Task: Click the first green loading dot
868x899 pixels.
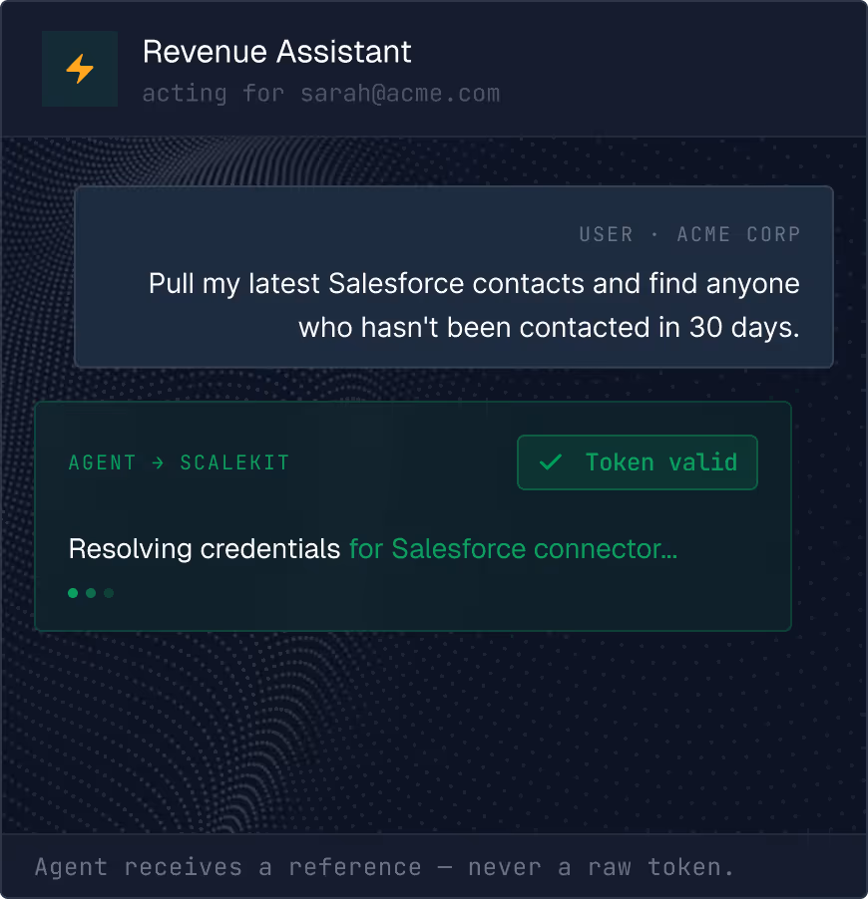Action: (x=73, y=593)
